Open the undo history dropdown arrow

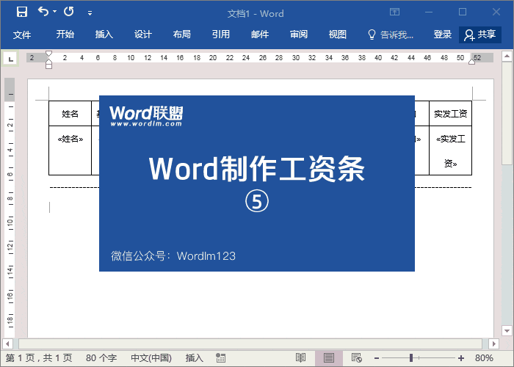tap(55, 12)
